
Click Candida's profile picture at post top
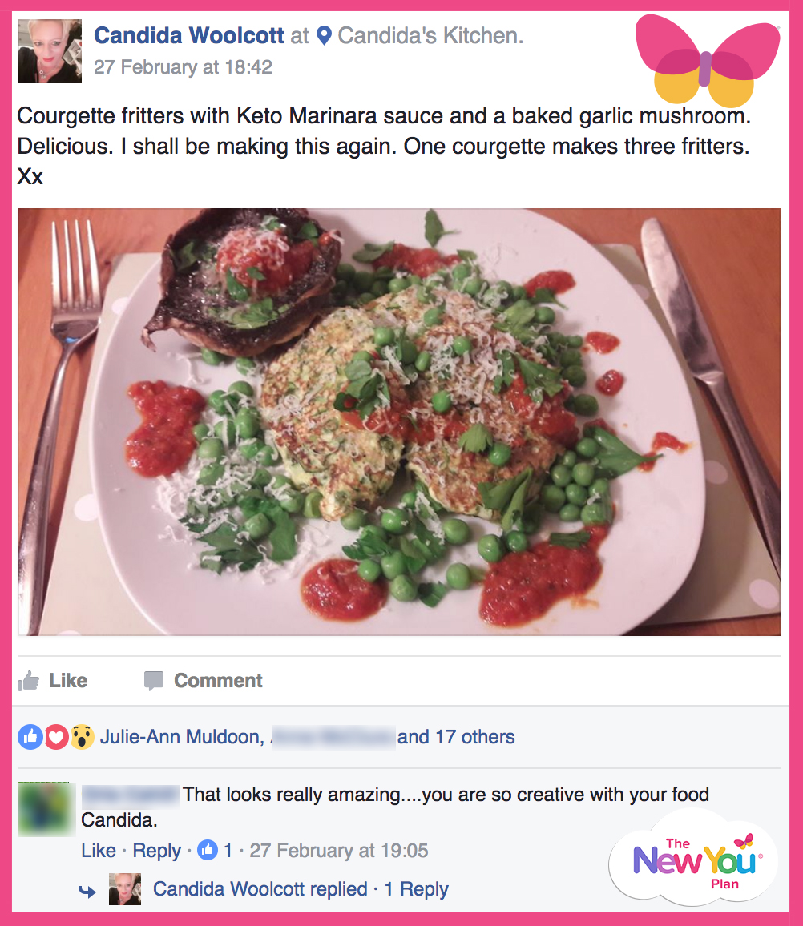click(50, 50)
